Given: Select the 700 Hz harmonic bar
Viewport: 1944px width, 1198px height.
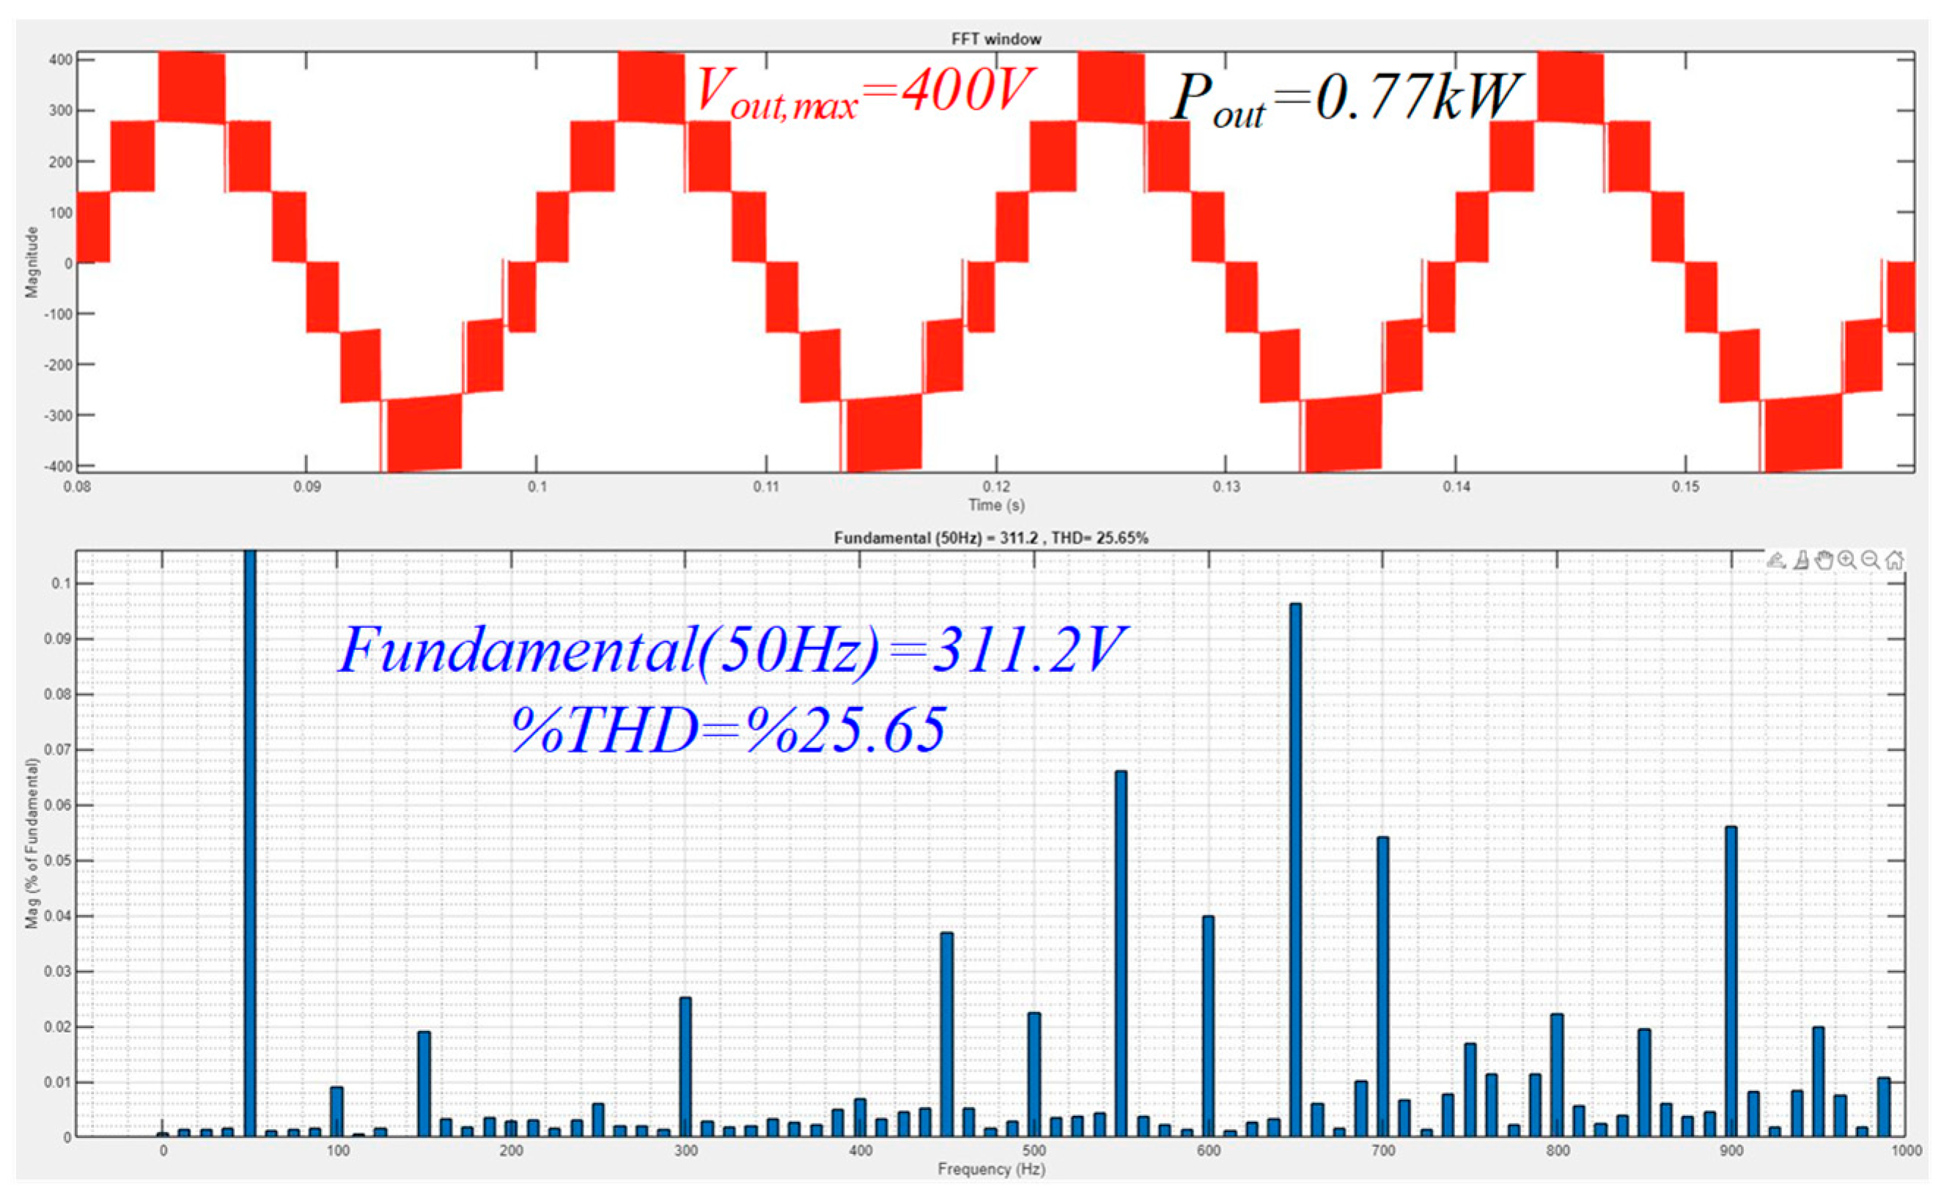Looking at the screenshot, I should (1382, 986).
